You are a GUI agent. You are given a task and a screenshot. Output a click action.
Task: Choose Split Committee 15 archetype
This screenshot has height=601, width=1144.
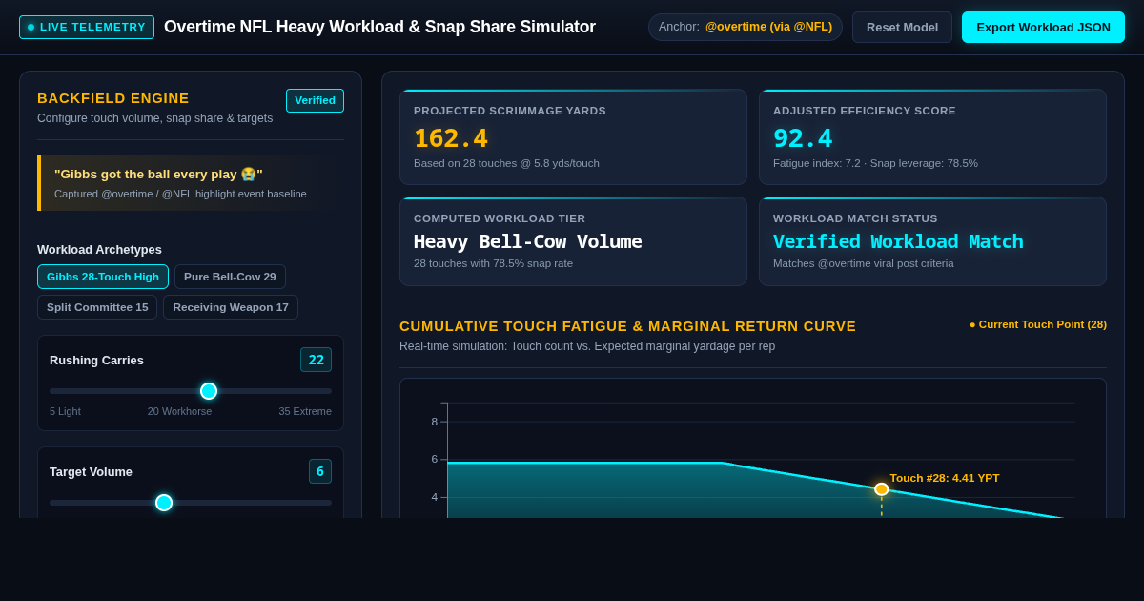pyautogui.click(x=97, y=307)
